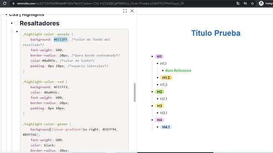Click the .highlight-color--green selector line
The width and height of the screenshot is (273, 153).
tap(47, 124)
